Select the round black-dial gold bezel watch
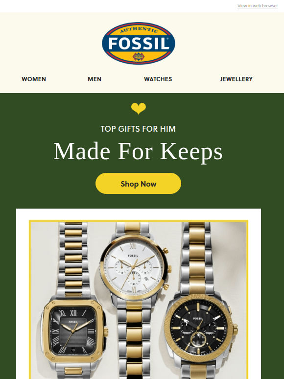 tap(199, 328)
